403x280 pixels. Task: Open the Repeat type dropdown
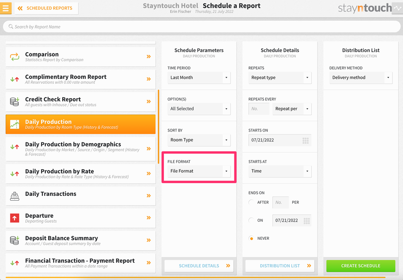pyautogui.click(x=280, y=78)
